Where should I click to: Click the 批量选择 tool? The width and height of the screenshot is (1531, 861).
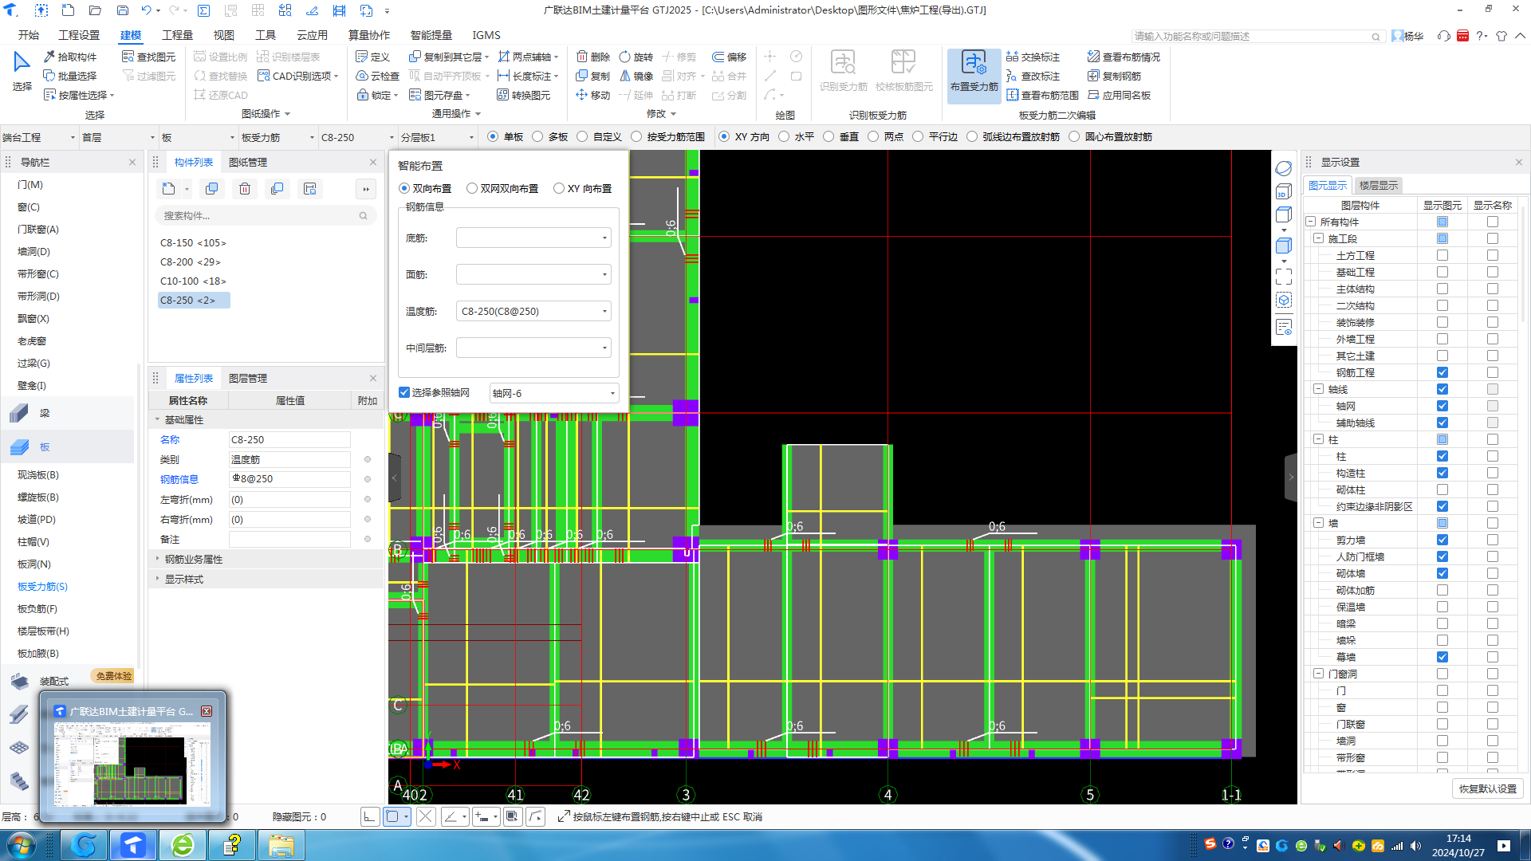click(70, 76)
